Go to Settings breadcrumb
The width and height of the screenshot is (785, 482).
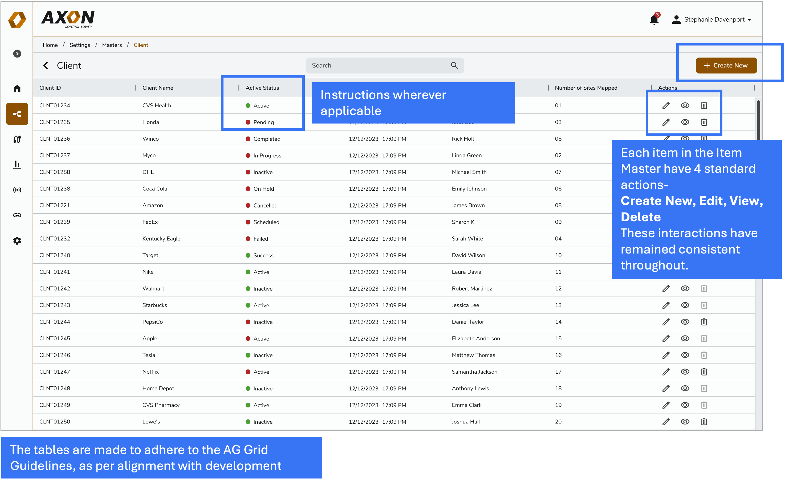(80, 45)
